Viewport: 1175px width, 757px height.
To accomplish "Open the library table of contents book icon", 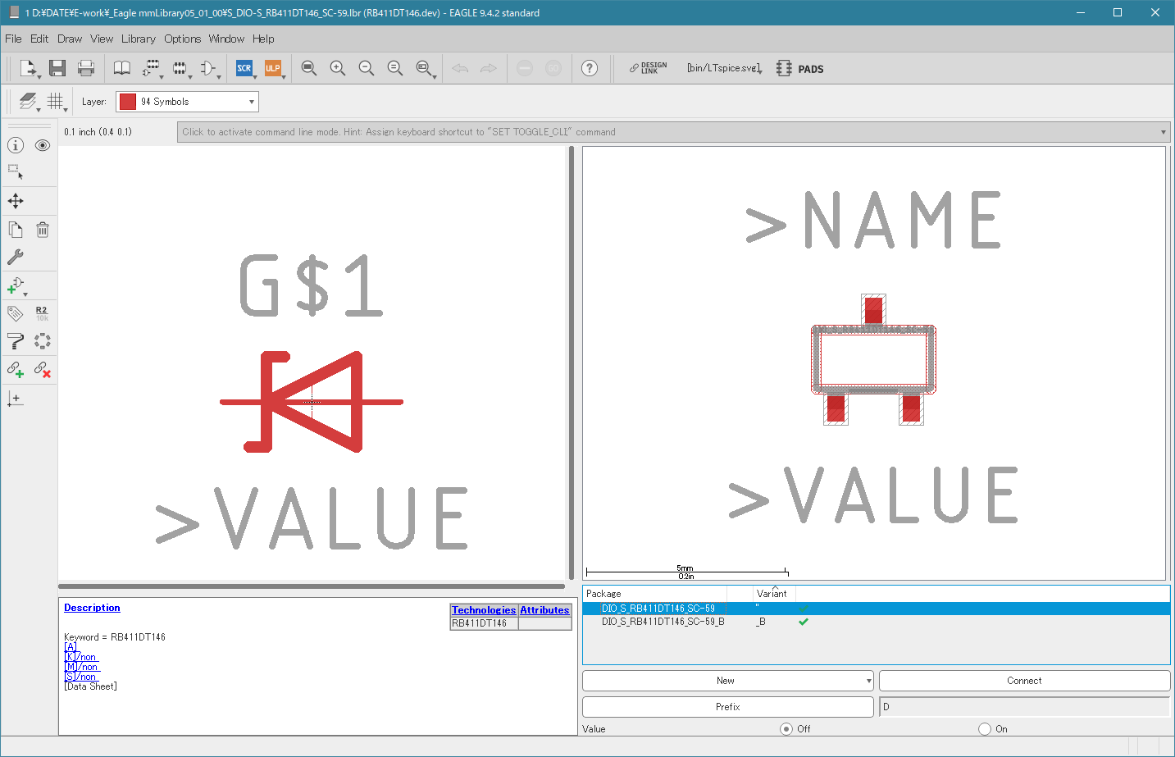I will coord(121,68).
